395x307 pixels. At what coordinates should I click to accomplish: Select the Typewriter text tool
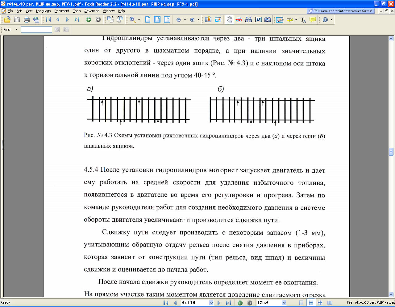coord(303,20)
